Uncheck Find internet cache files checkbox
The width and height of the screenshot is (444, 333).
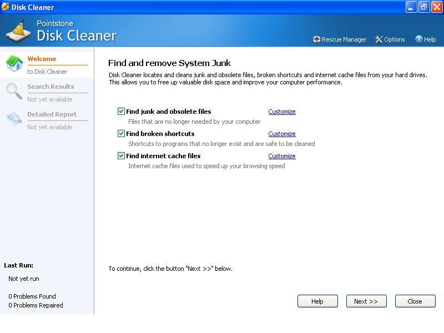point(121,155)
